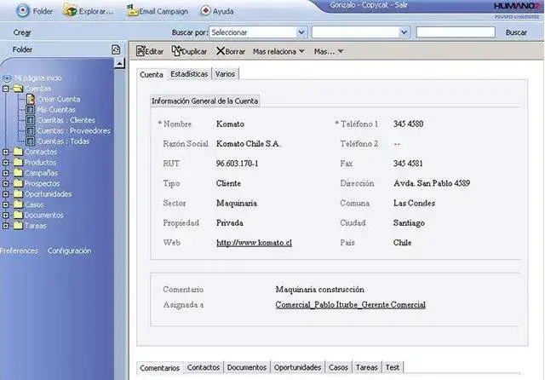Collapse the Cuentas tree node

click(6, 89)
